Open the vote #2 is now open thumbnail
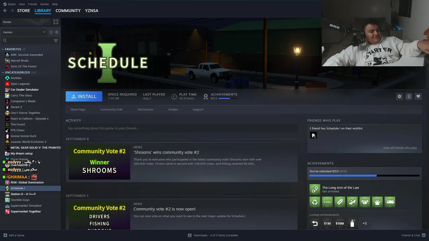Screen dimensions: 429x241 100,215
